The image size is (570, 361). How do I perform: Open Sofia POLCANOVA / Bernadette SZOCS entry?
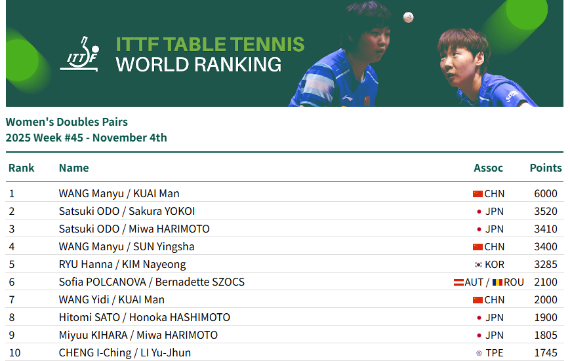point(152,282)
